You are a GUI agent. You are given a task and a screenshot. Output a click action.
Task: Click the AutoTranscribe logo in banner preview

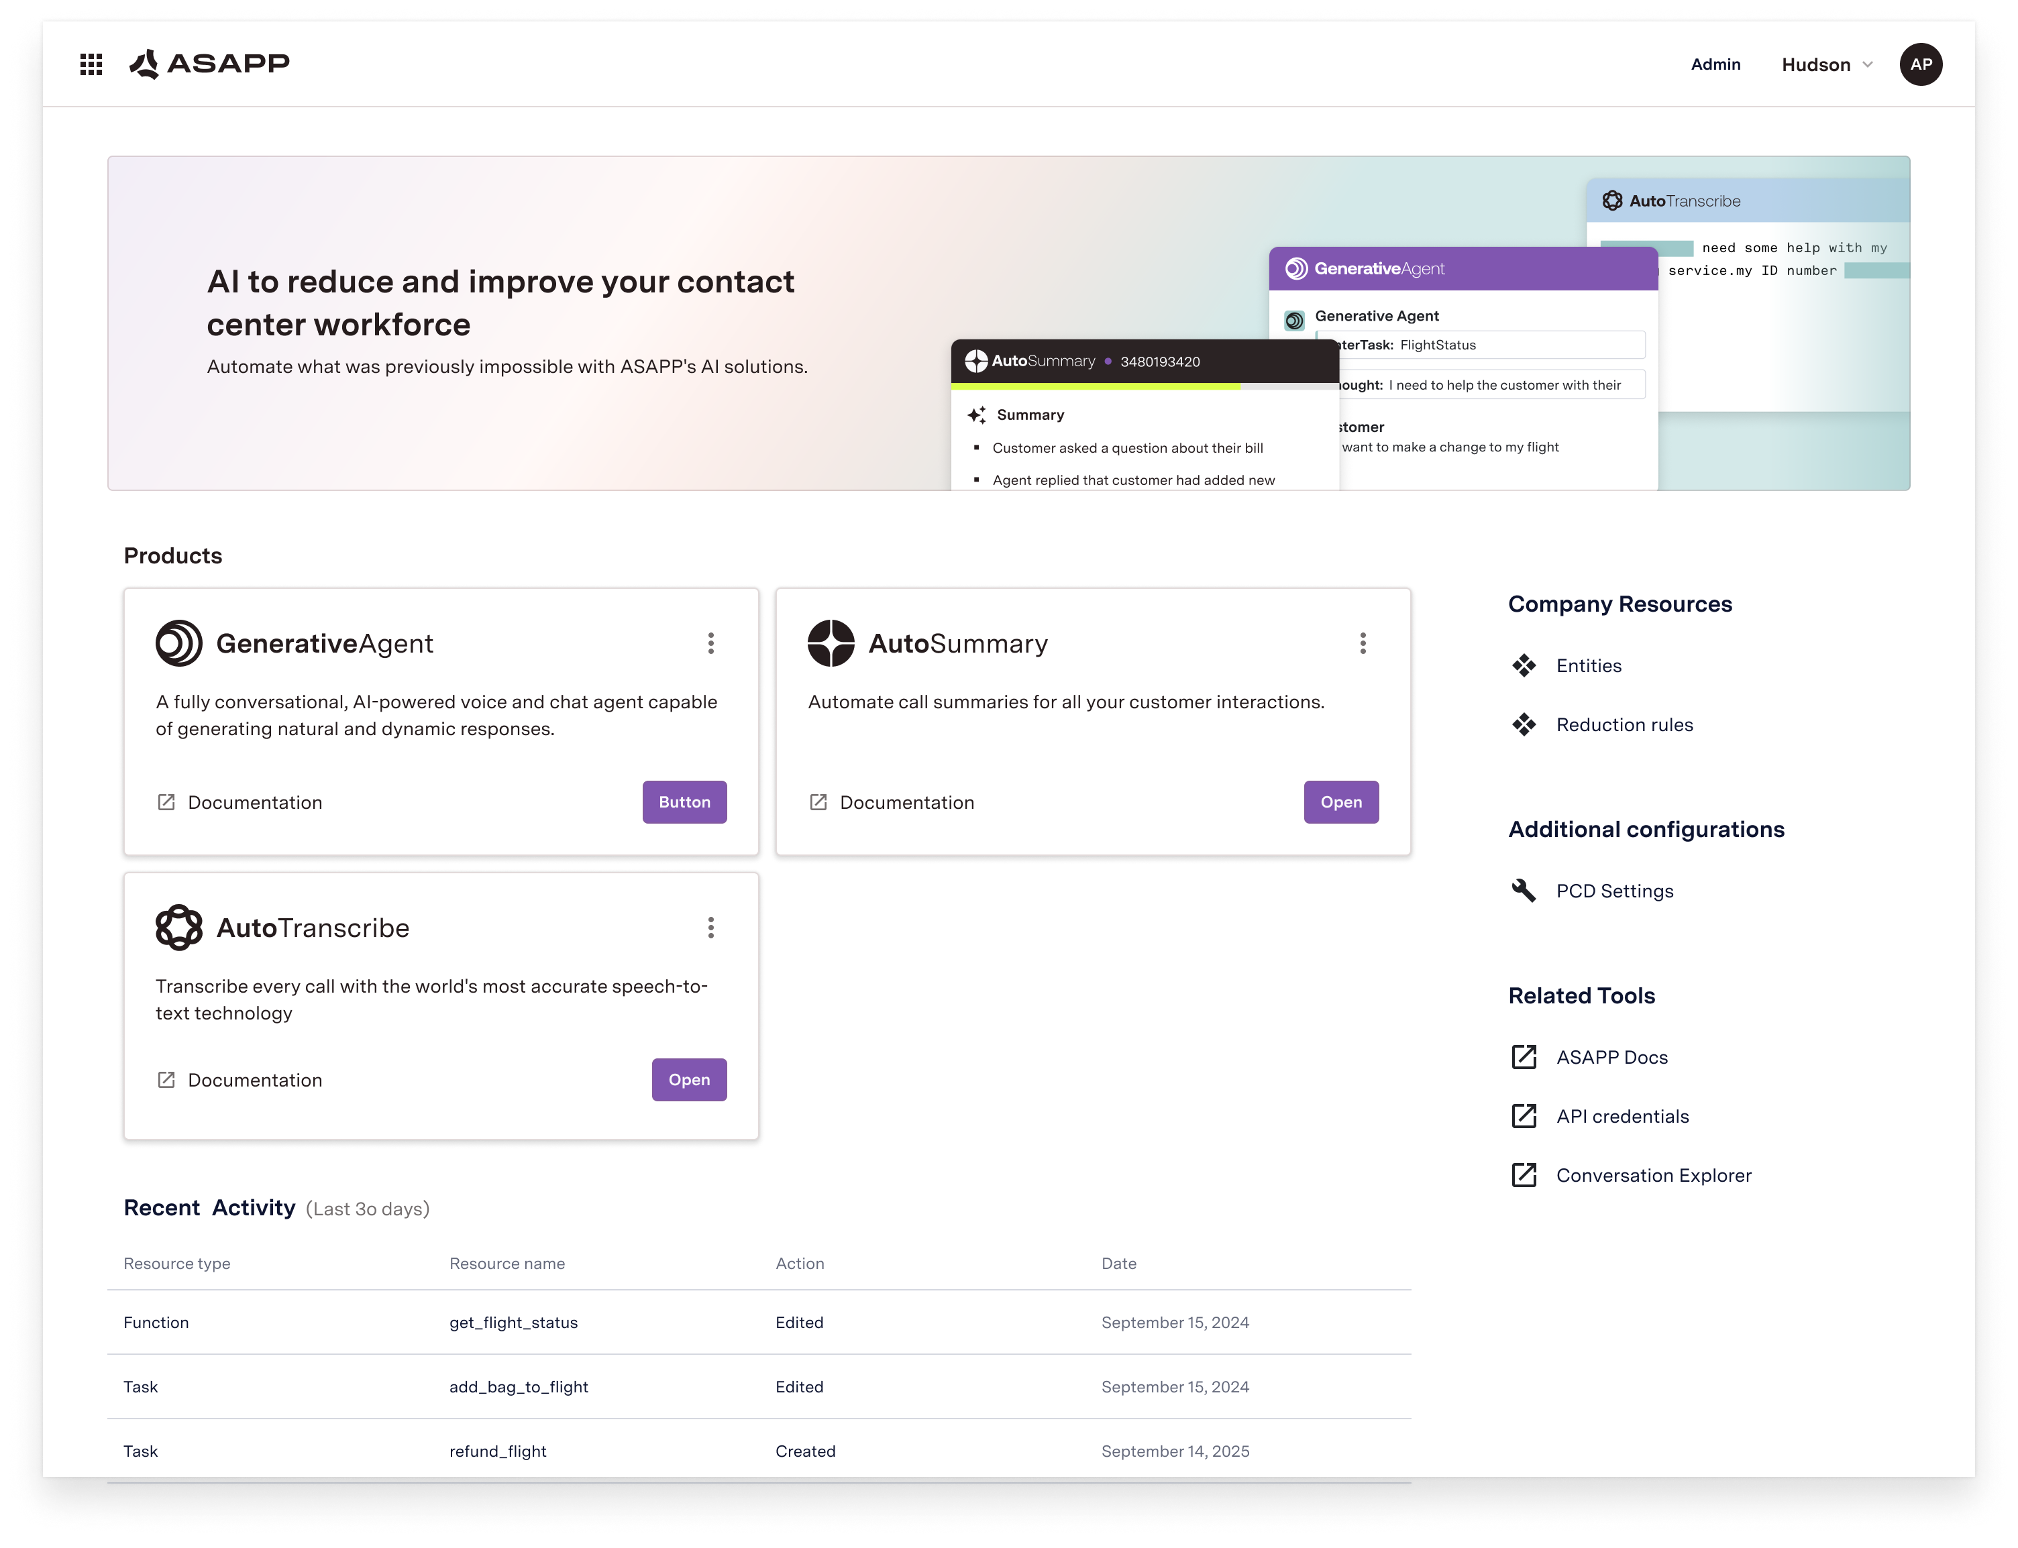[x=1611, y=201]
